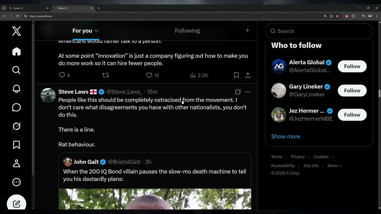Open the Privacy footer link
This screenshot has width=381, height=214.
(298, 157)
